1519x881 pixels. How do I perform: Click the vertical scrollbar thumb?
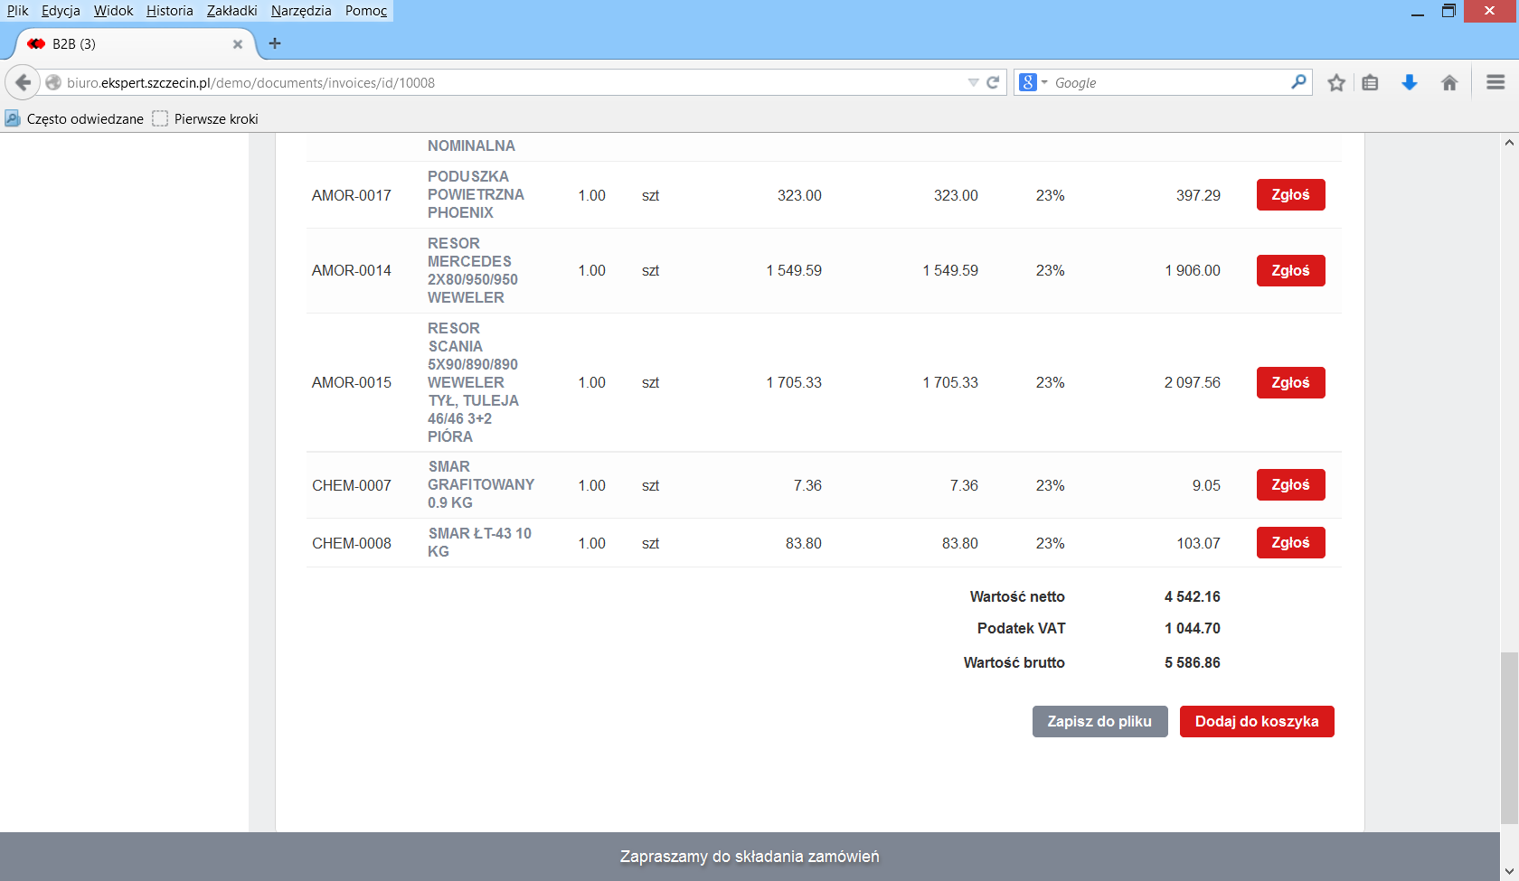(1509, 737)
